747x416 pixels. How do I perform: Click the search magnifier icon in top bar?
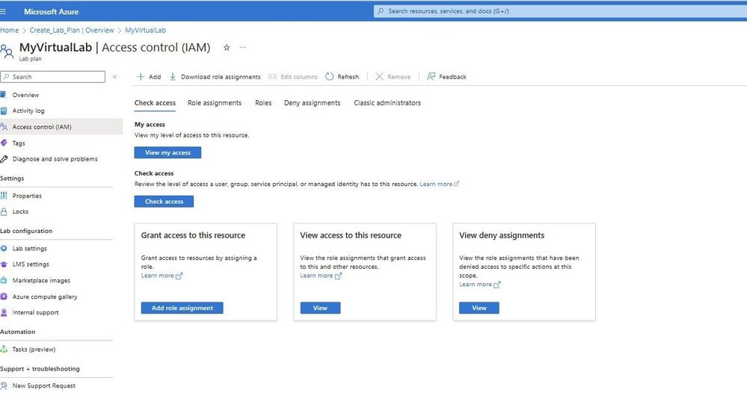(x=380, y=11)
